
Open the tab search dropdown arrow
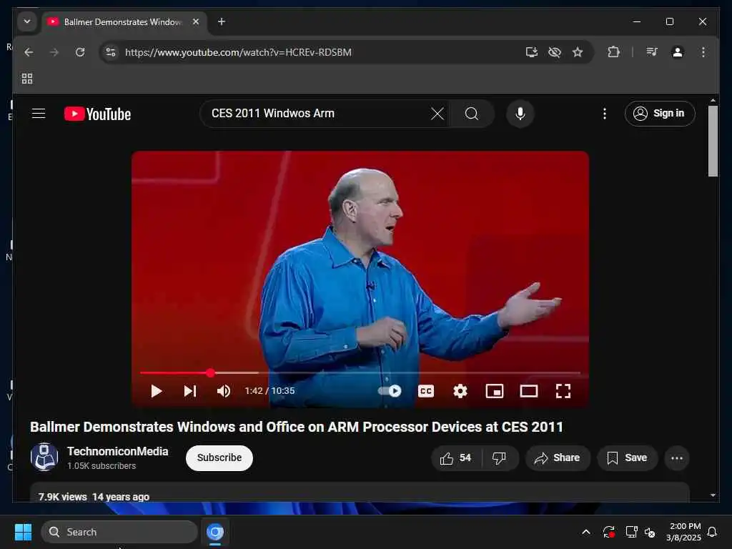coord(27,21)
